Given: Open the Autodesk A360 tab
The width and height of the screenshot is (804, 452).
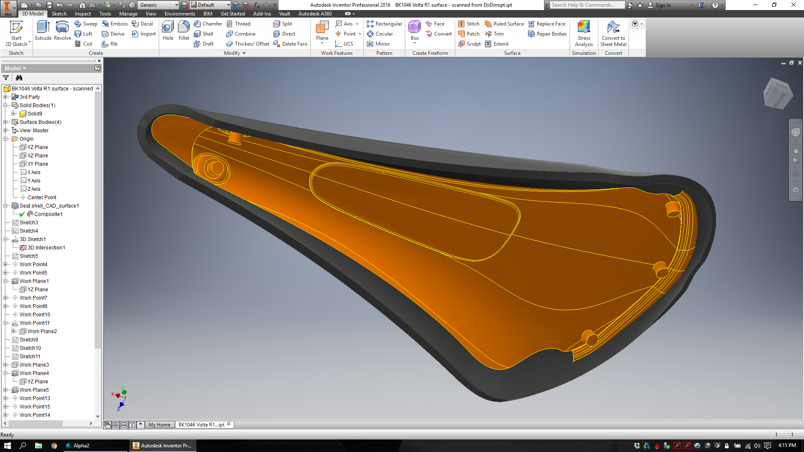Looking at the screenshot, I should [315, 14].
